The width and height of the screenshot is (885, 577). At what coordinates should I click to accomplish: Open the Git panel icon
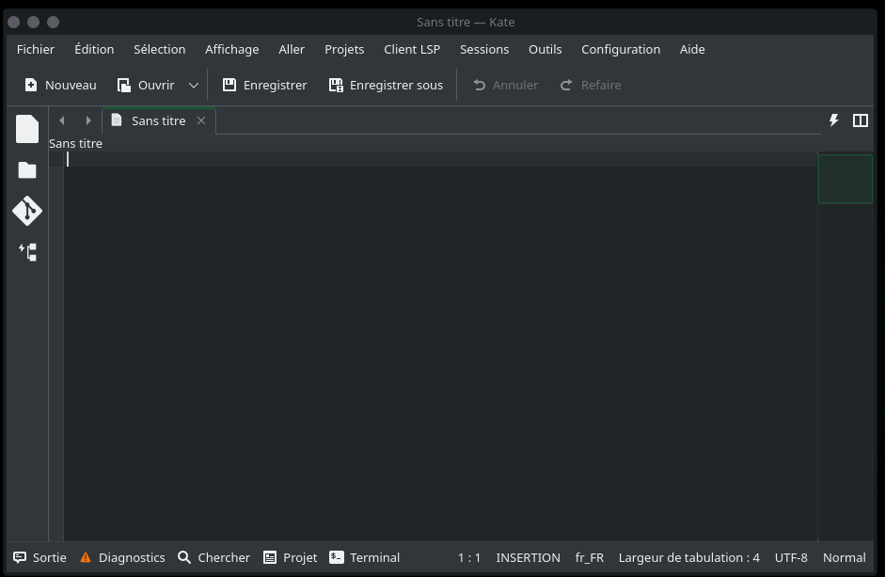pos(27,211)
